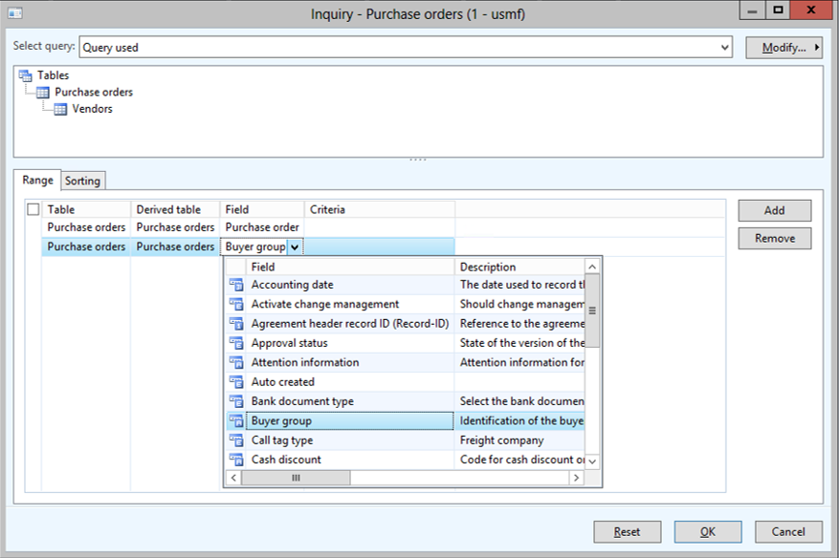This screenshot has width=839, height=558.
Task: Click the icon beside Bank document type
Action: 236,401
